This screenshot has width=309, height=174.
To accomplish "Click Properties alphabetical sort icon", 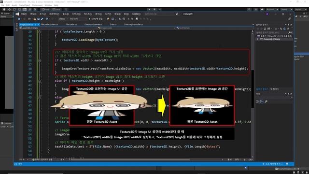I will coord(262,101).
